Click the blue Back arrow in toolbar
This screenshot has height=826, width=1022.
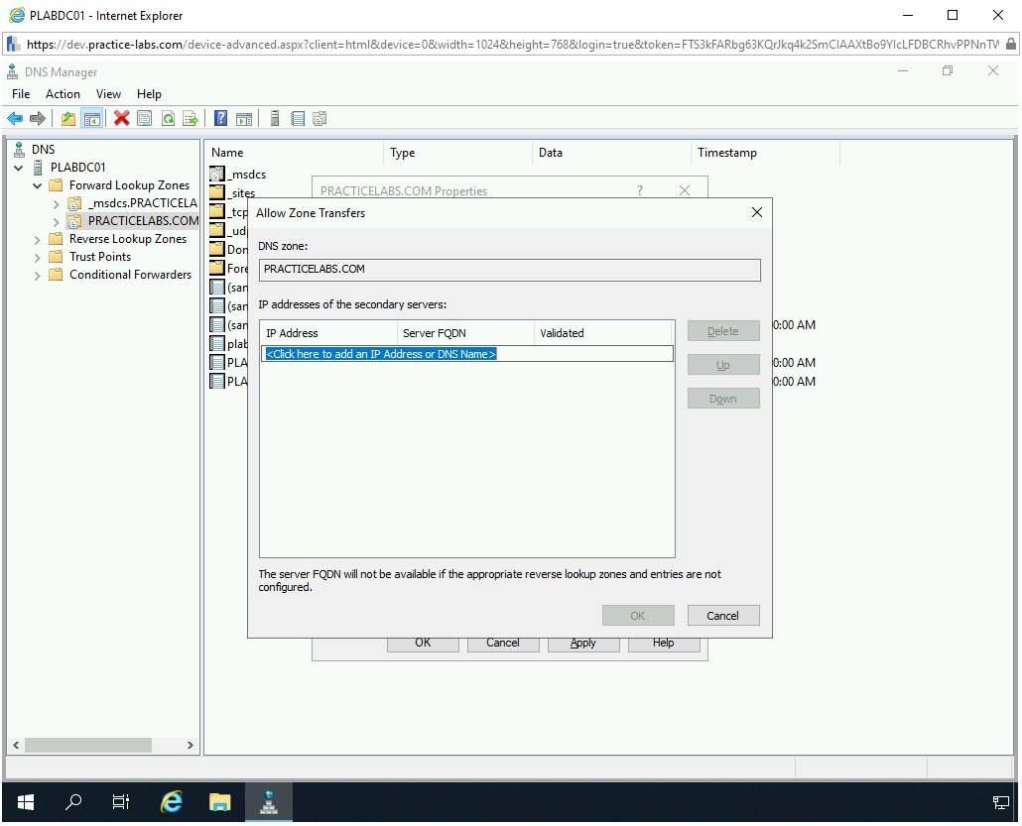click(x=15, y=119)
